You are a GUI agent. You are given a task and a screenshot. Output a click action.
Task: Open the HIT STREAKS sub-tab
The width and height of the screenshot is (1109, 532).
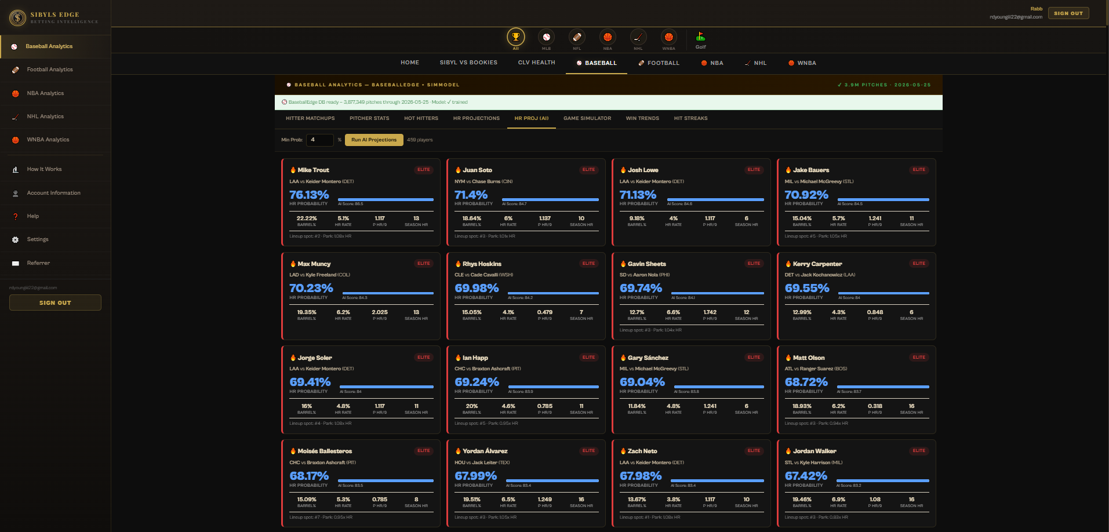[690, 118]
